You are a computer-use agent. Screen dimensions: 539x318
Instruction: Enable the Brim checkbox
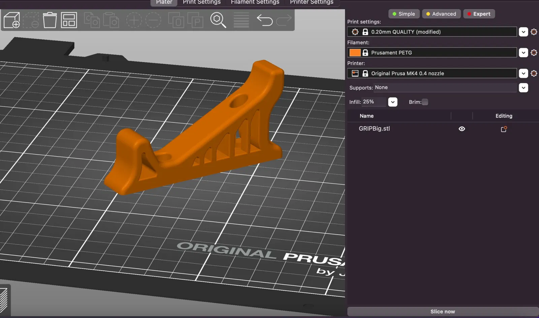(x=425, y=102)
